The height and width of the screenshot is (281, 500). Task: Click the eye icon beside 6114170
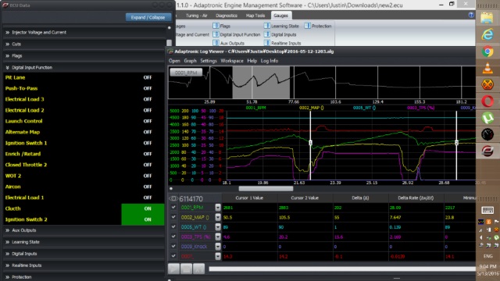click(173, 198)
